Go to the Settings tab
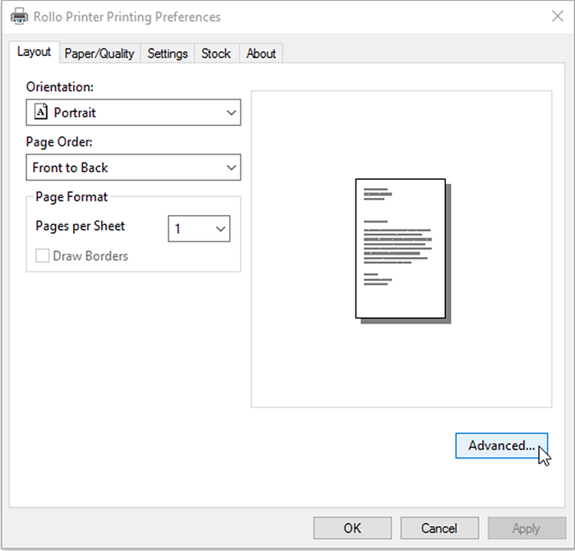This screenshot has height=551, width=575. pos(168,53)
